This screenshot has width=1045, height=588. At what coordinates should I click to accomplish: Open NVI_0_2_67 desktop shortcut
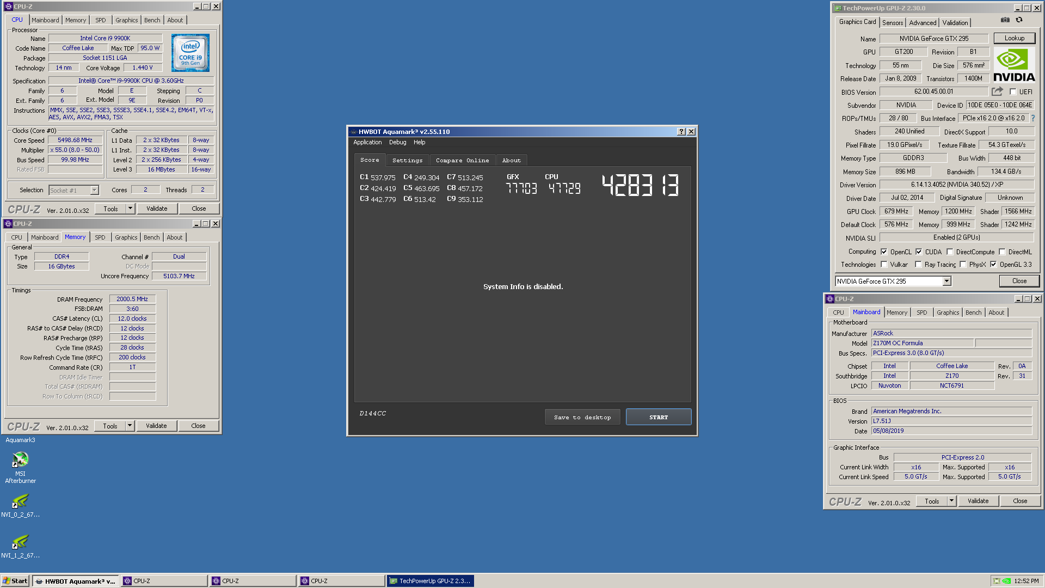pyautogui.click(x=20, y=505)
